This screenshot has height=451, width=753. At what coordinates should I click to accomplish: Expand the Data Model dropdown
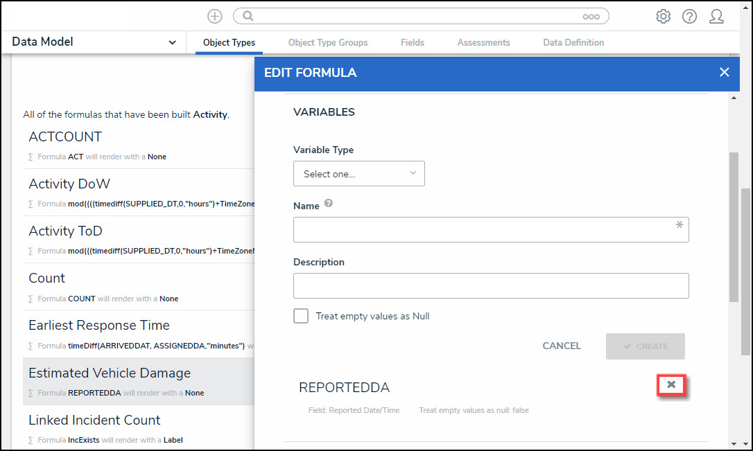click(172, 43)
